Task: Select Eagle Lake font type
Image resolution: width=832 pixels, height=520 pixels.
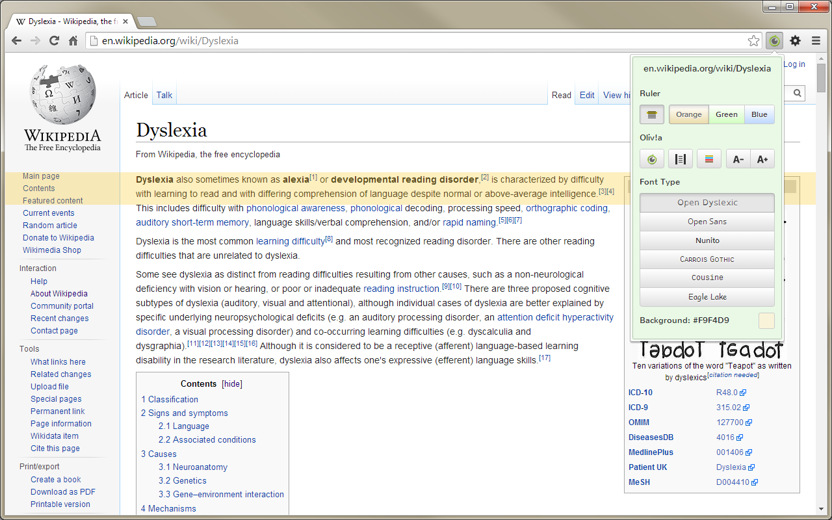Action: [x=707, y=297]
